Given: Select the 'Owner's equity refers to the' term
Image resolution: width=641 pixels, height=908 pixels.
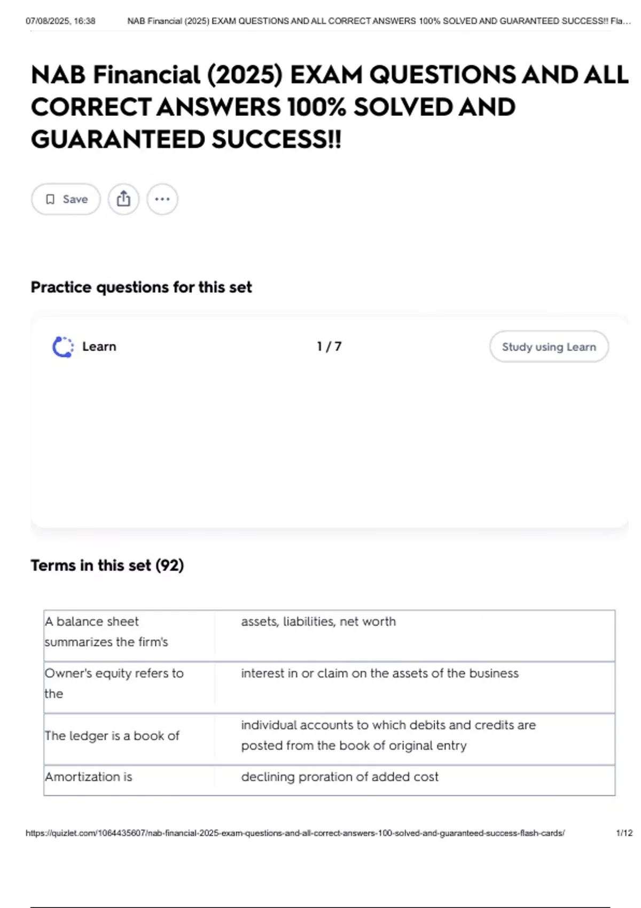Looking at the screenshot, I should (114, 683).
